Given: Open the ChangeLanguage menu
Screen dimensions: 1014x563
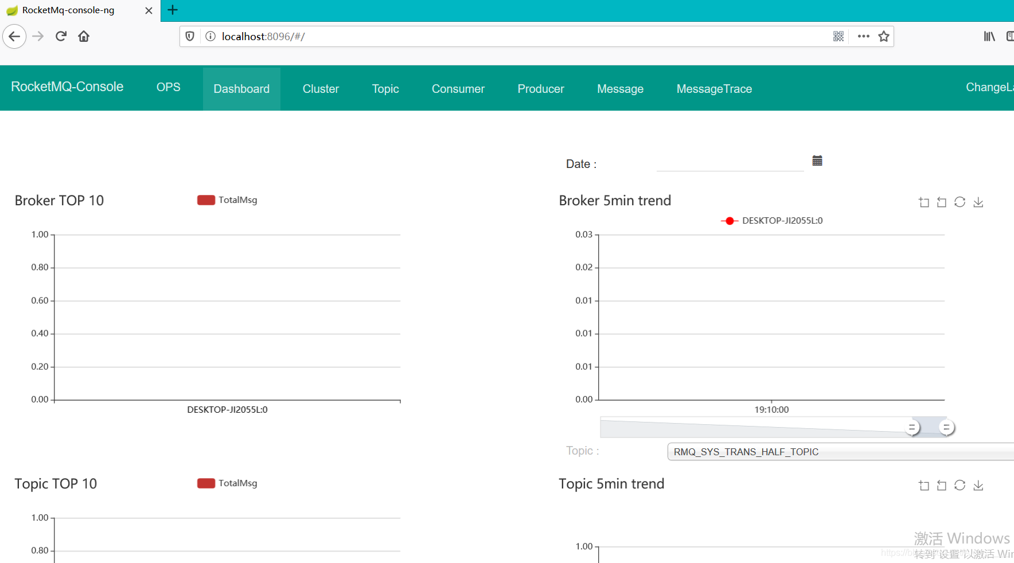Looking at the screenshot, I should pos(989,87).
